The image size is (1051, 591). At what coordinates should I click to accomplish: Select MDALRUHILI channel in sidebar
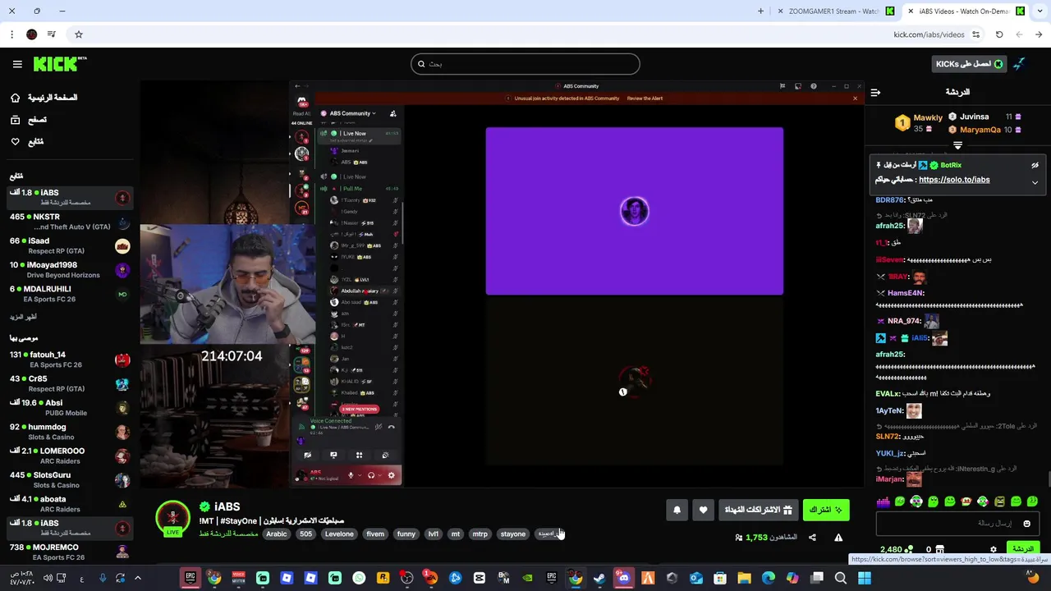coord(70,294)
